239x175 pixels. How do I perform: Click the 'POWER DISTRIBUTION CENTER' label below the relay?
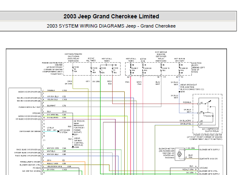click(x=208, y=135)
